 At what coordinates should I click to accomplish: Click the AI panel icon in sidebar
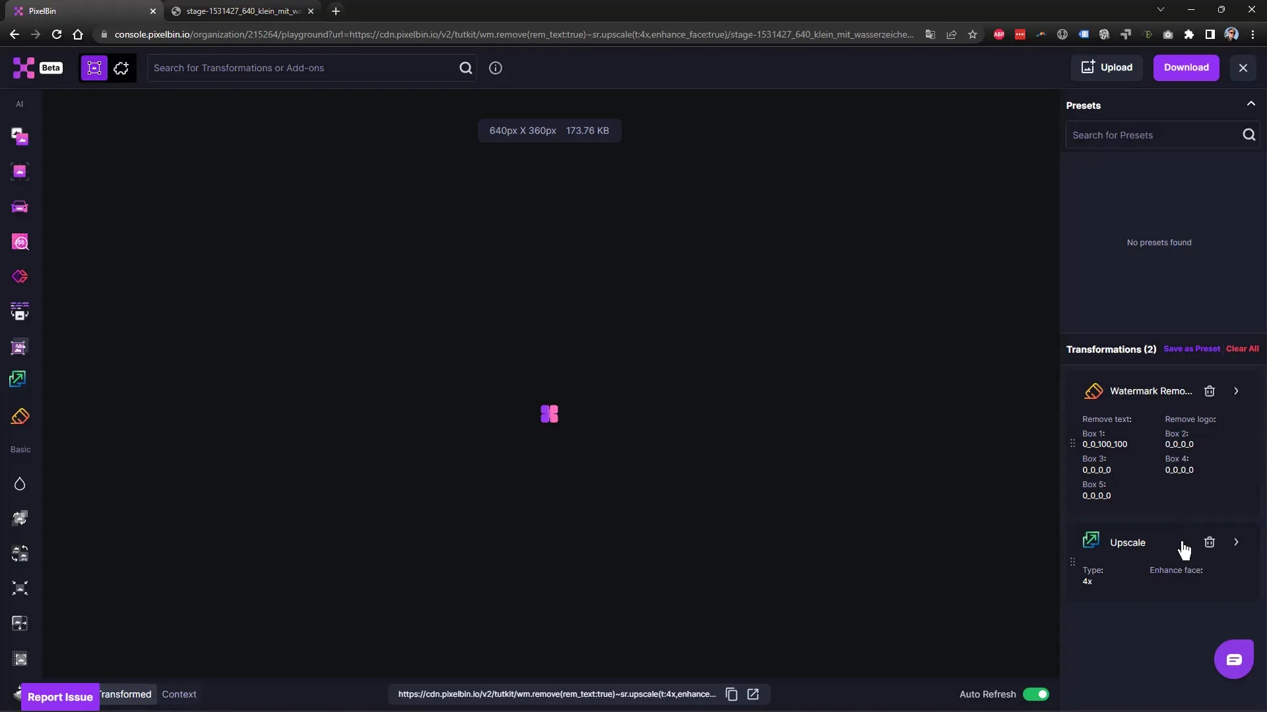coord(19,104)
